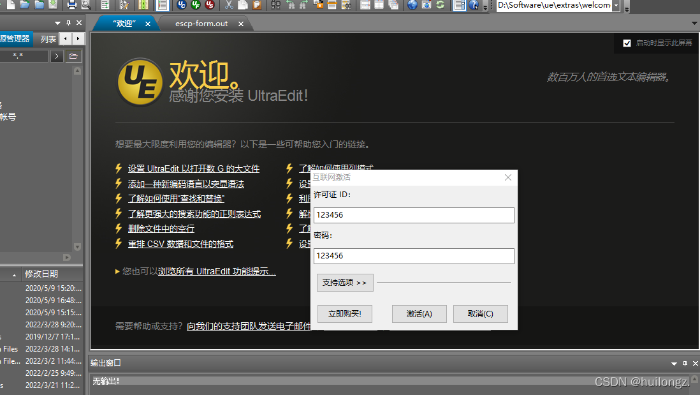
Task: Open link 重排 CSV 数据和文件的格式
Action: 180,244
